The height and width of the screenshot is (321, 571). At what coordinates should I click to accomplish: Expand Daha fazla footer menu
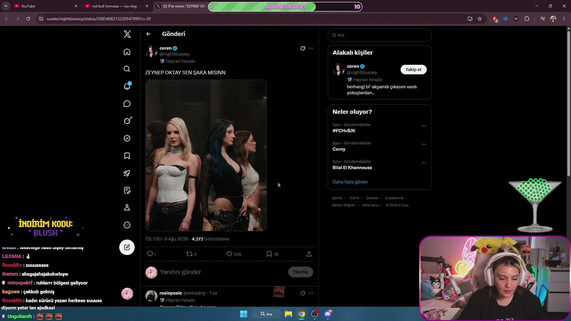coord(372,205)
